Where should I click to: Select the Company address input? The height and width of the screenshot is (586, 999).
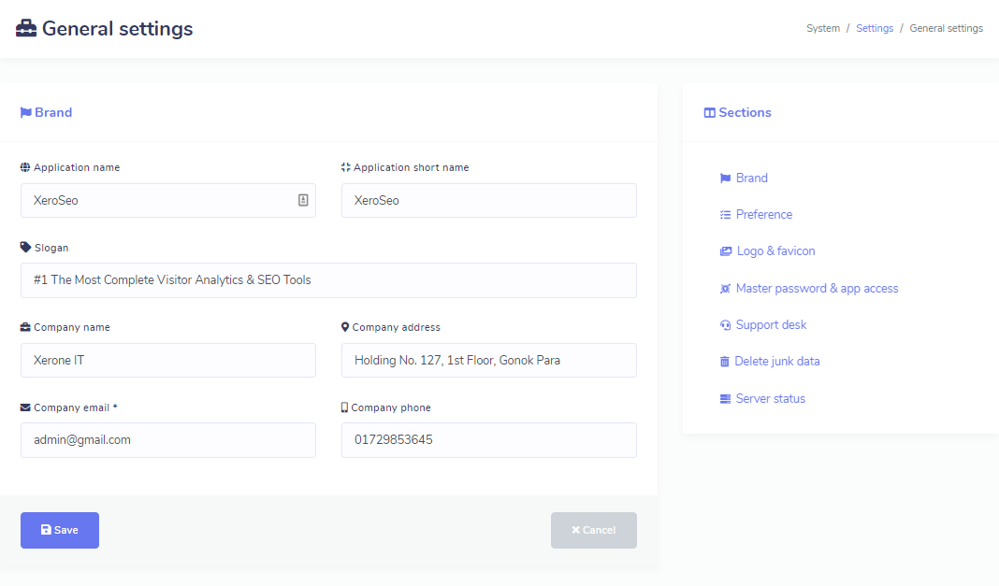[488, 360]
